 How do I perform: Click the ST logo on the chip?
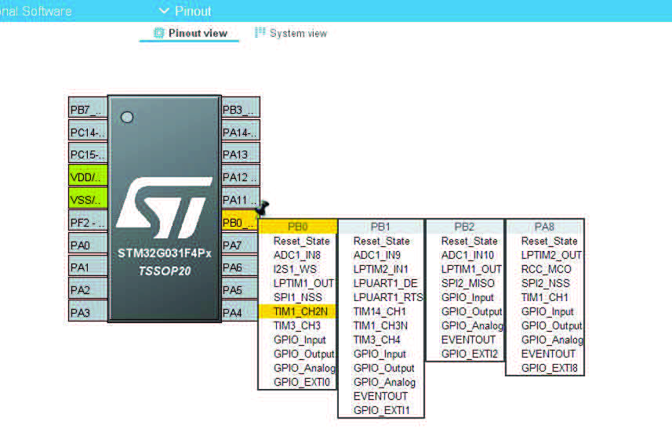click(165, 208)
